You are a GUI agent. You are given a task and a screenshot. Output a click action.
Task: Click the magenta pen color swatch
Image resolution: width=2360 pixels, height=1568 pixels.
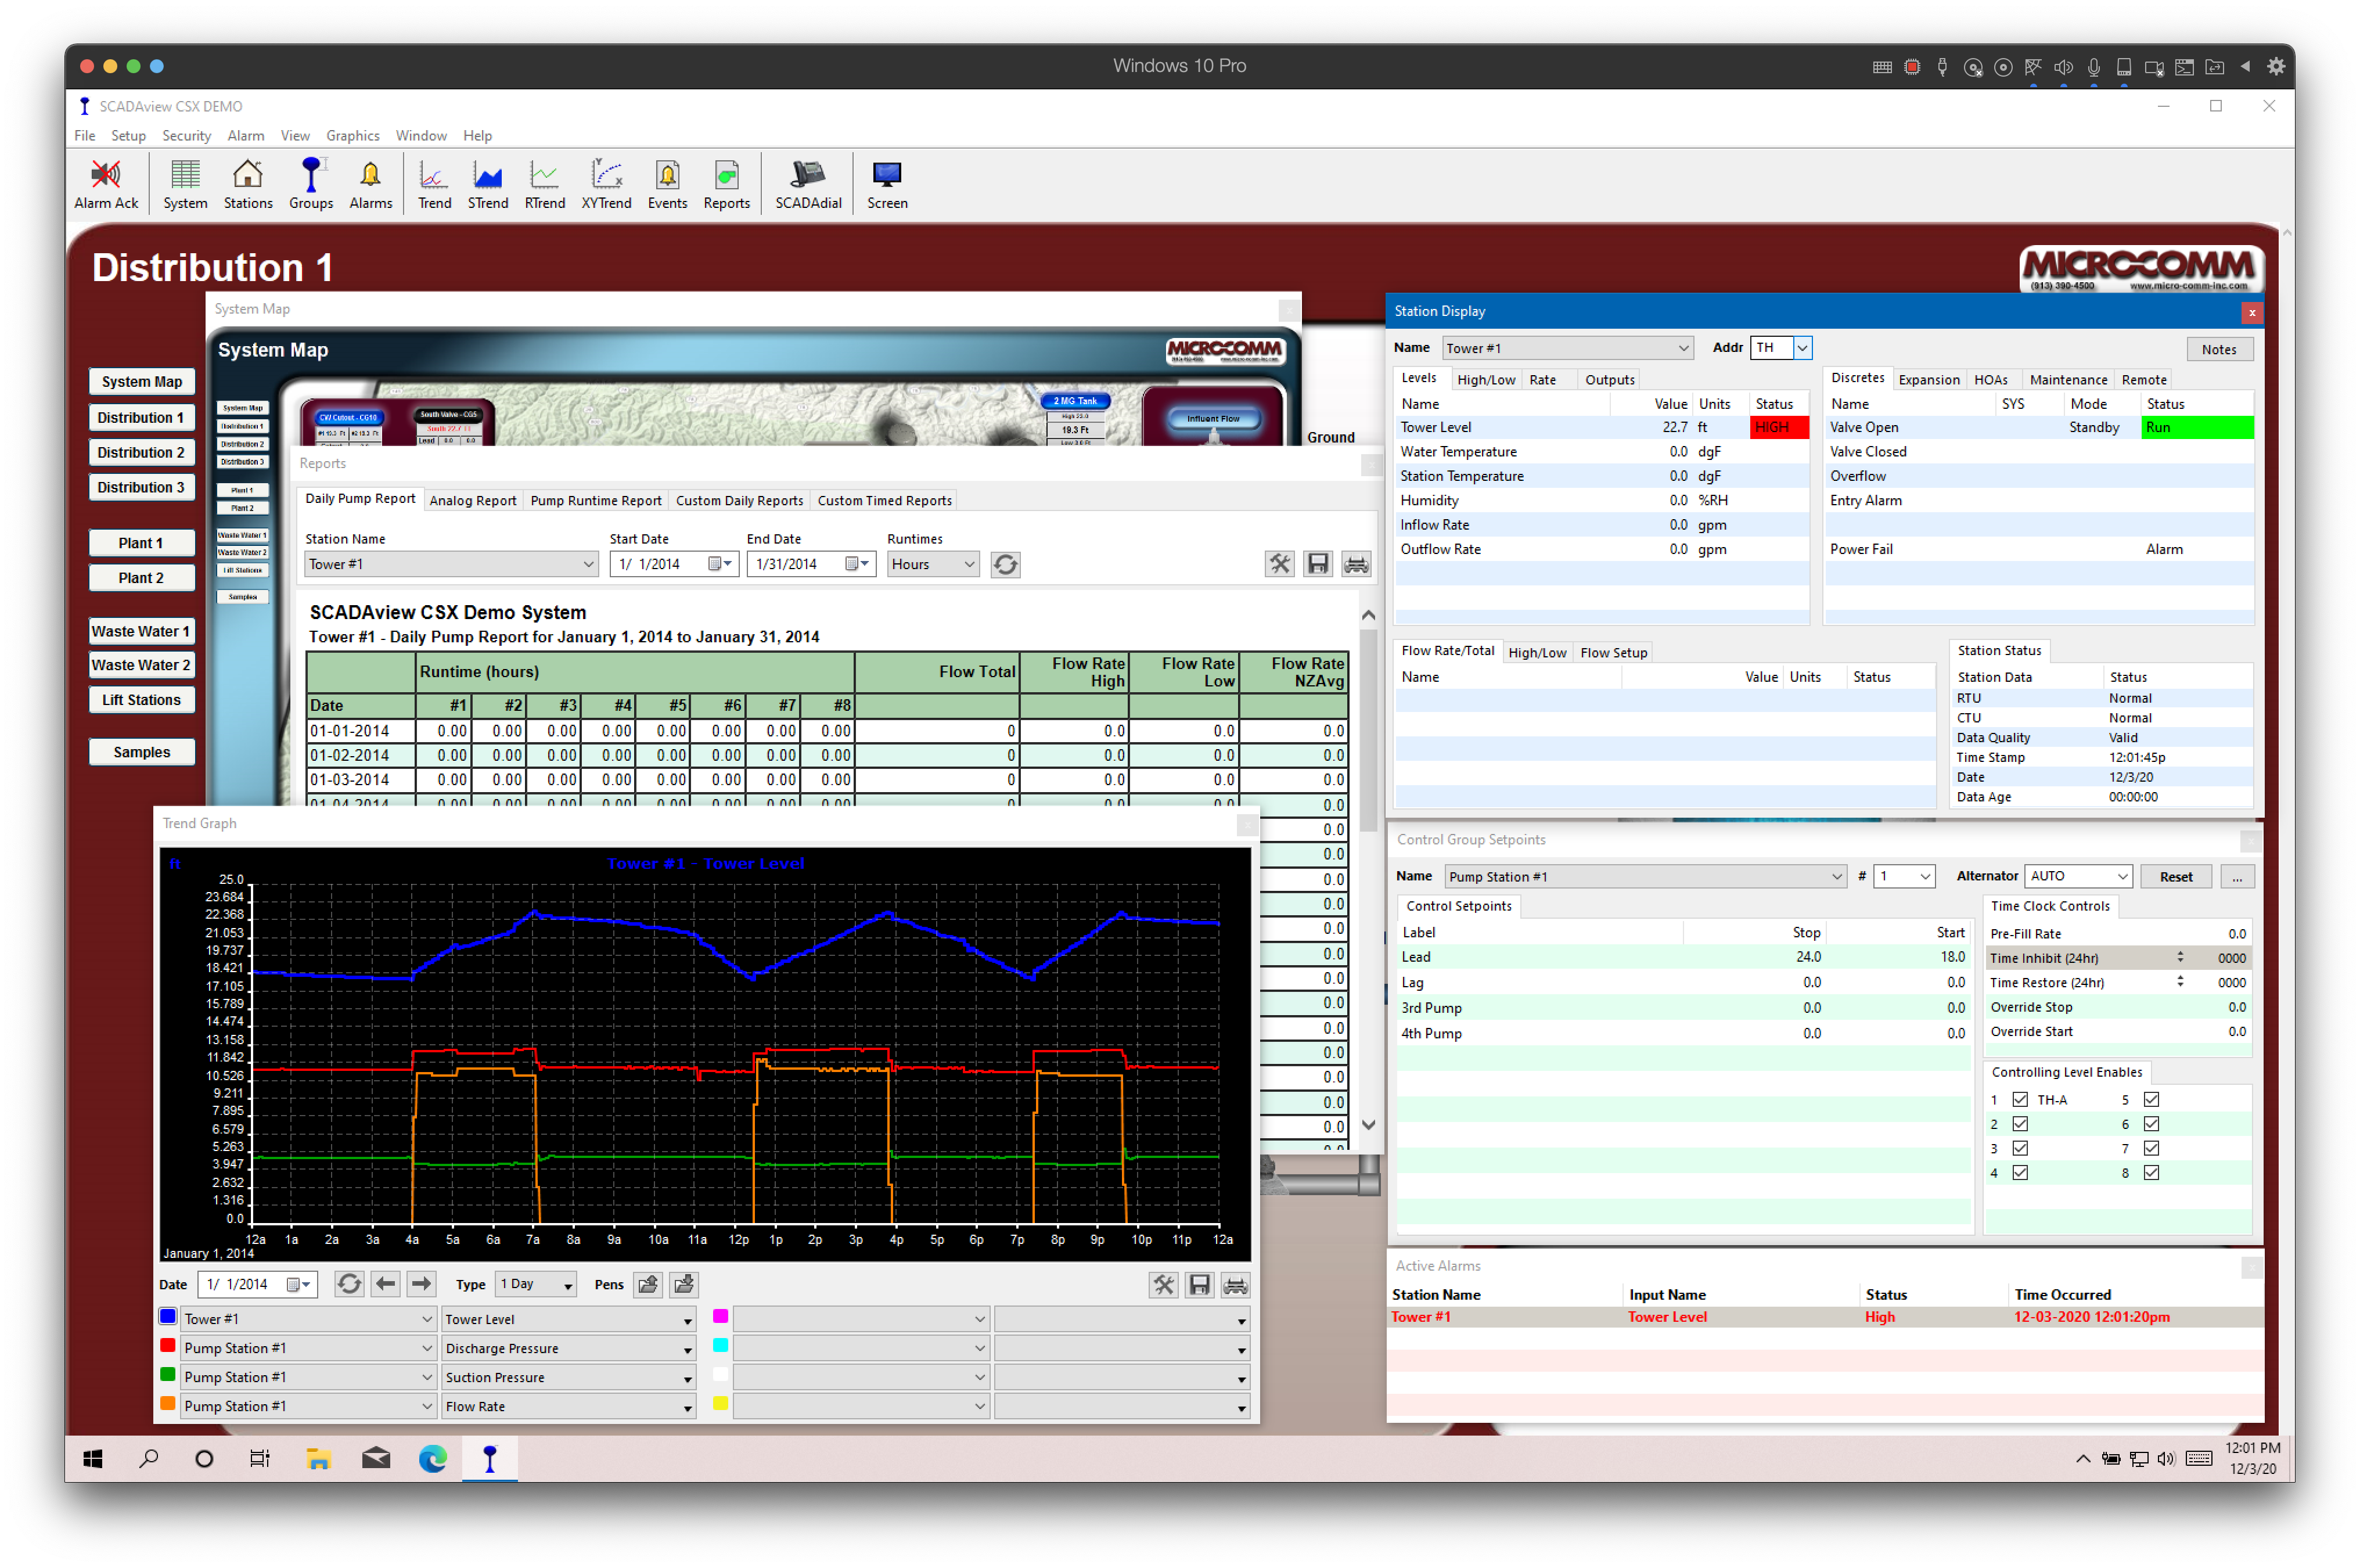click(720, 1317)
